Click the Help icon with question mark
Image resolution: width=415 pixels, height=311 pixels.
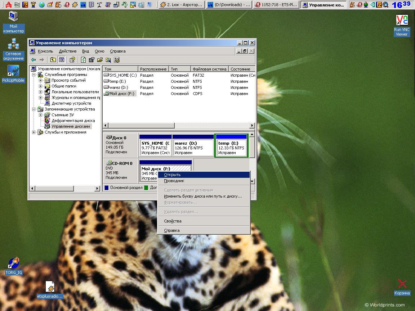click(x=72, y=60)
